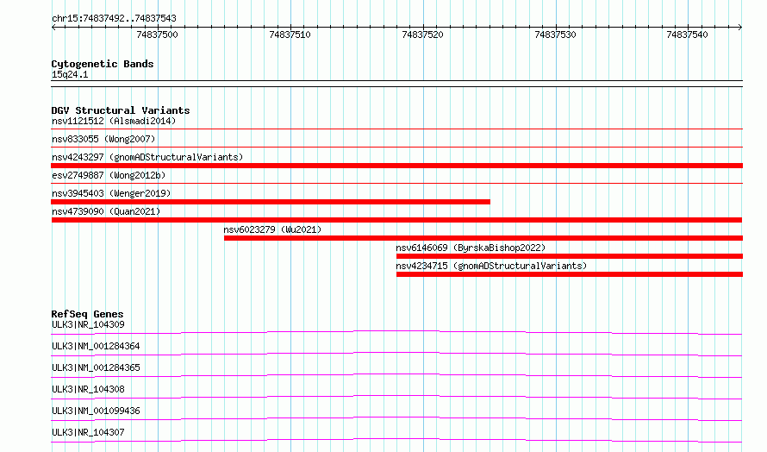Screen dimensions: 767x452
Task: Click the magenta line under ULK3|NM_001284364
Action: point(396,354)
